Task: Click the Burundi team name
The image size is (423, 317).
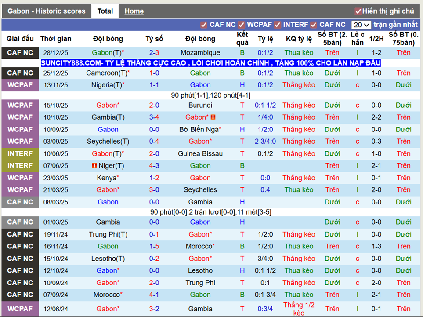Action: point(200,106)
